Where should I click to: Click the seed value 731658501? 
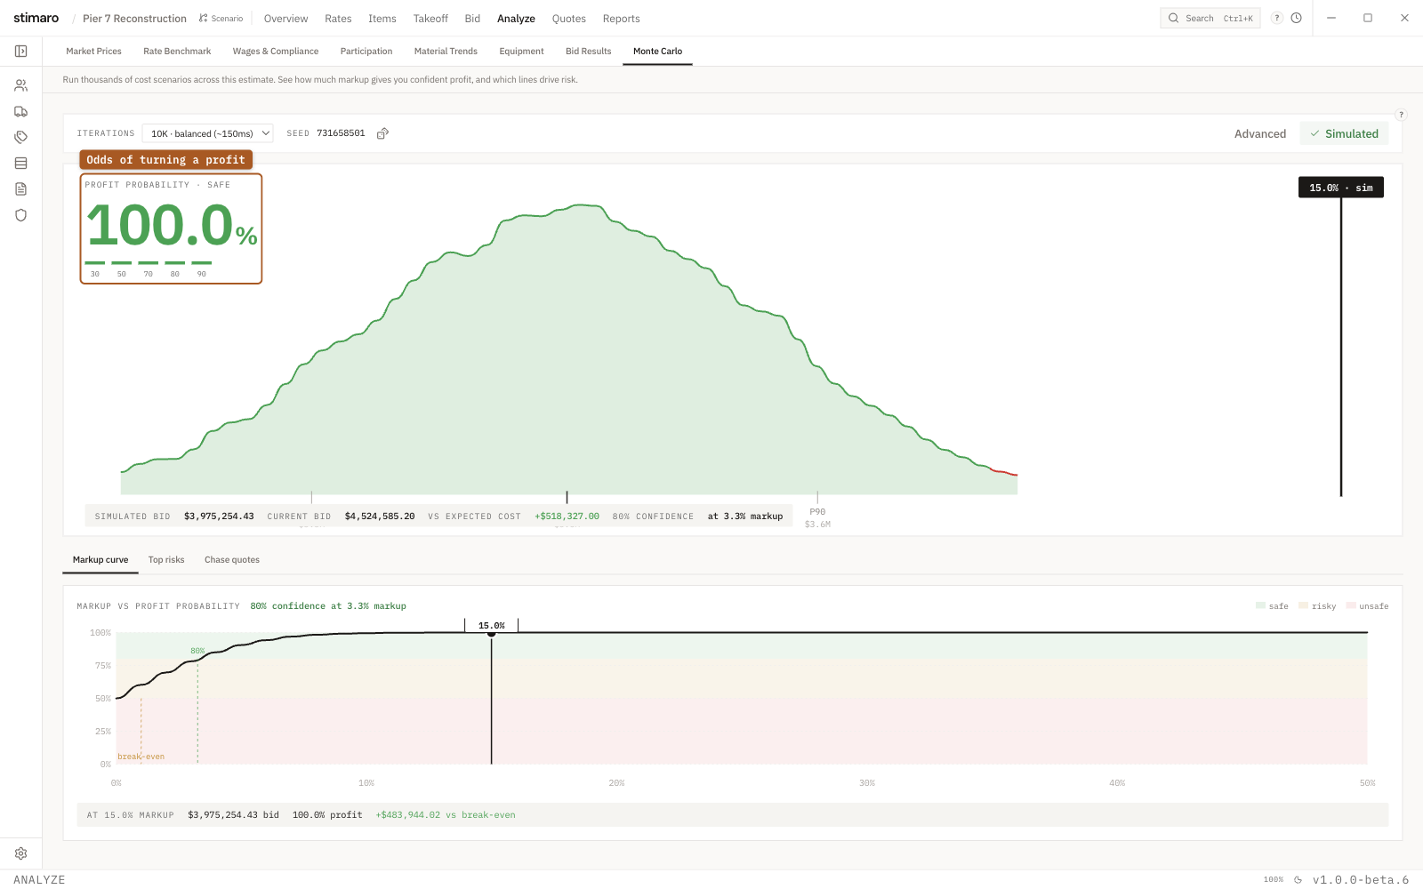341,133
